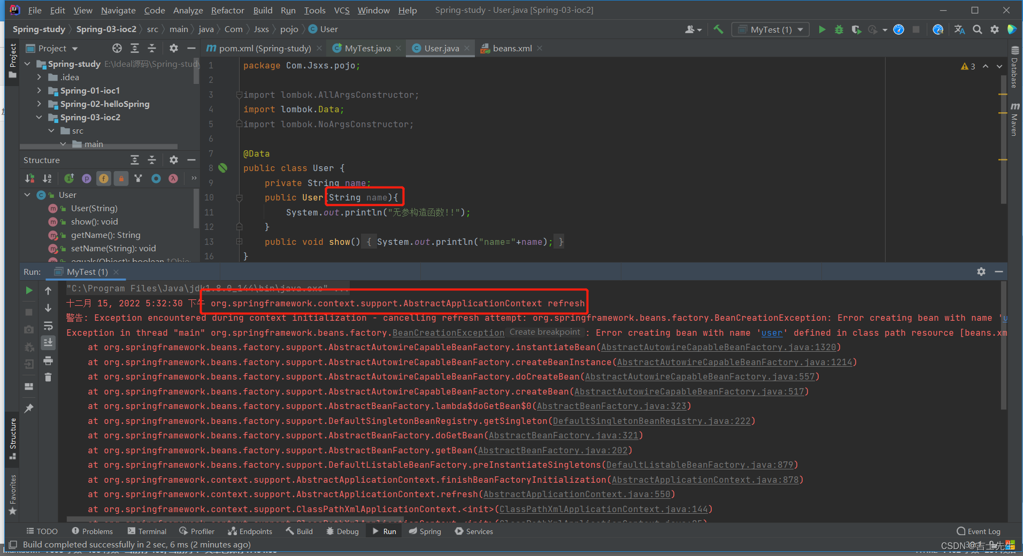Build project with the hammer icon
This screenshot has width=1023, height=556.
pos(718,30)
